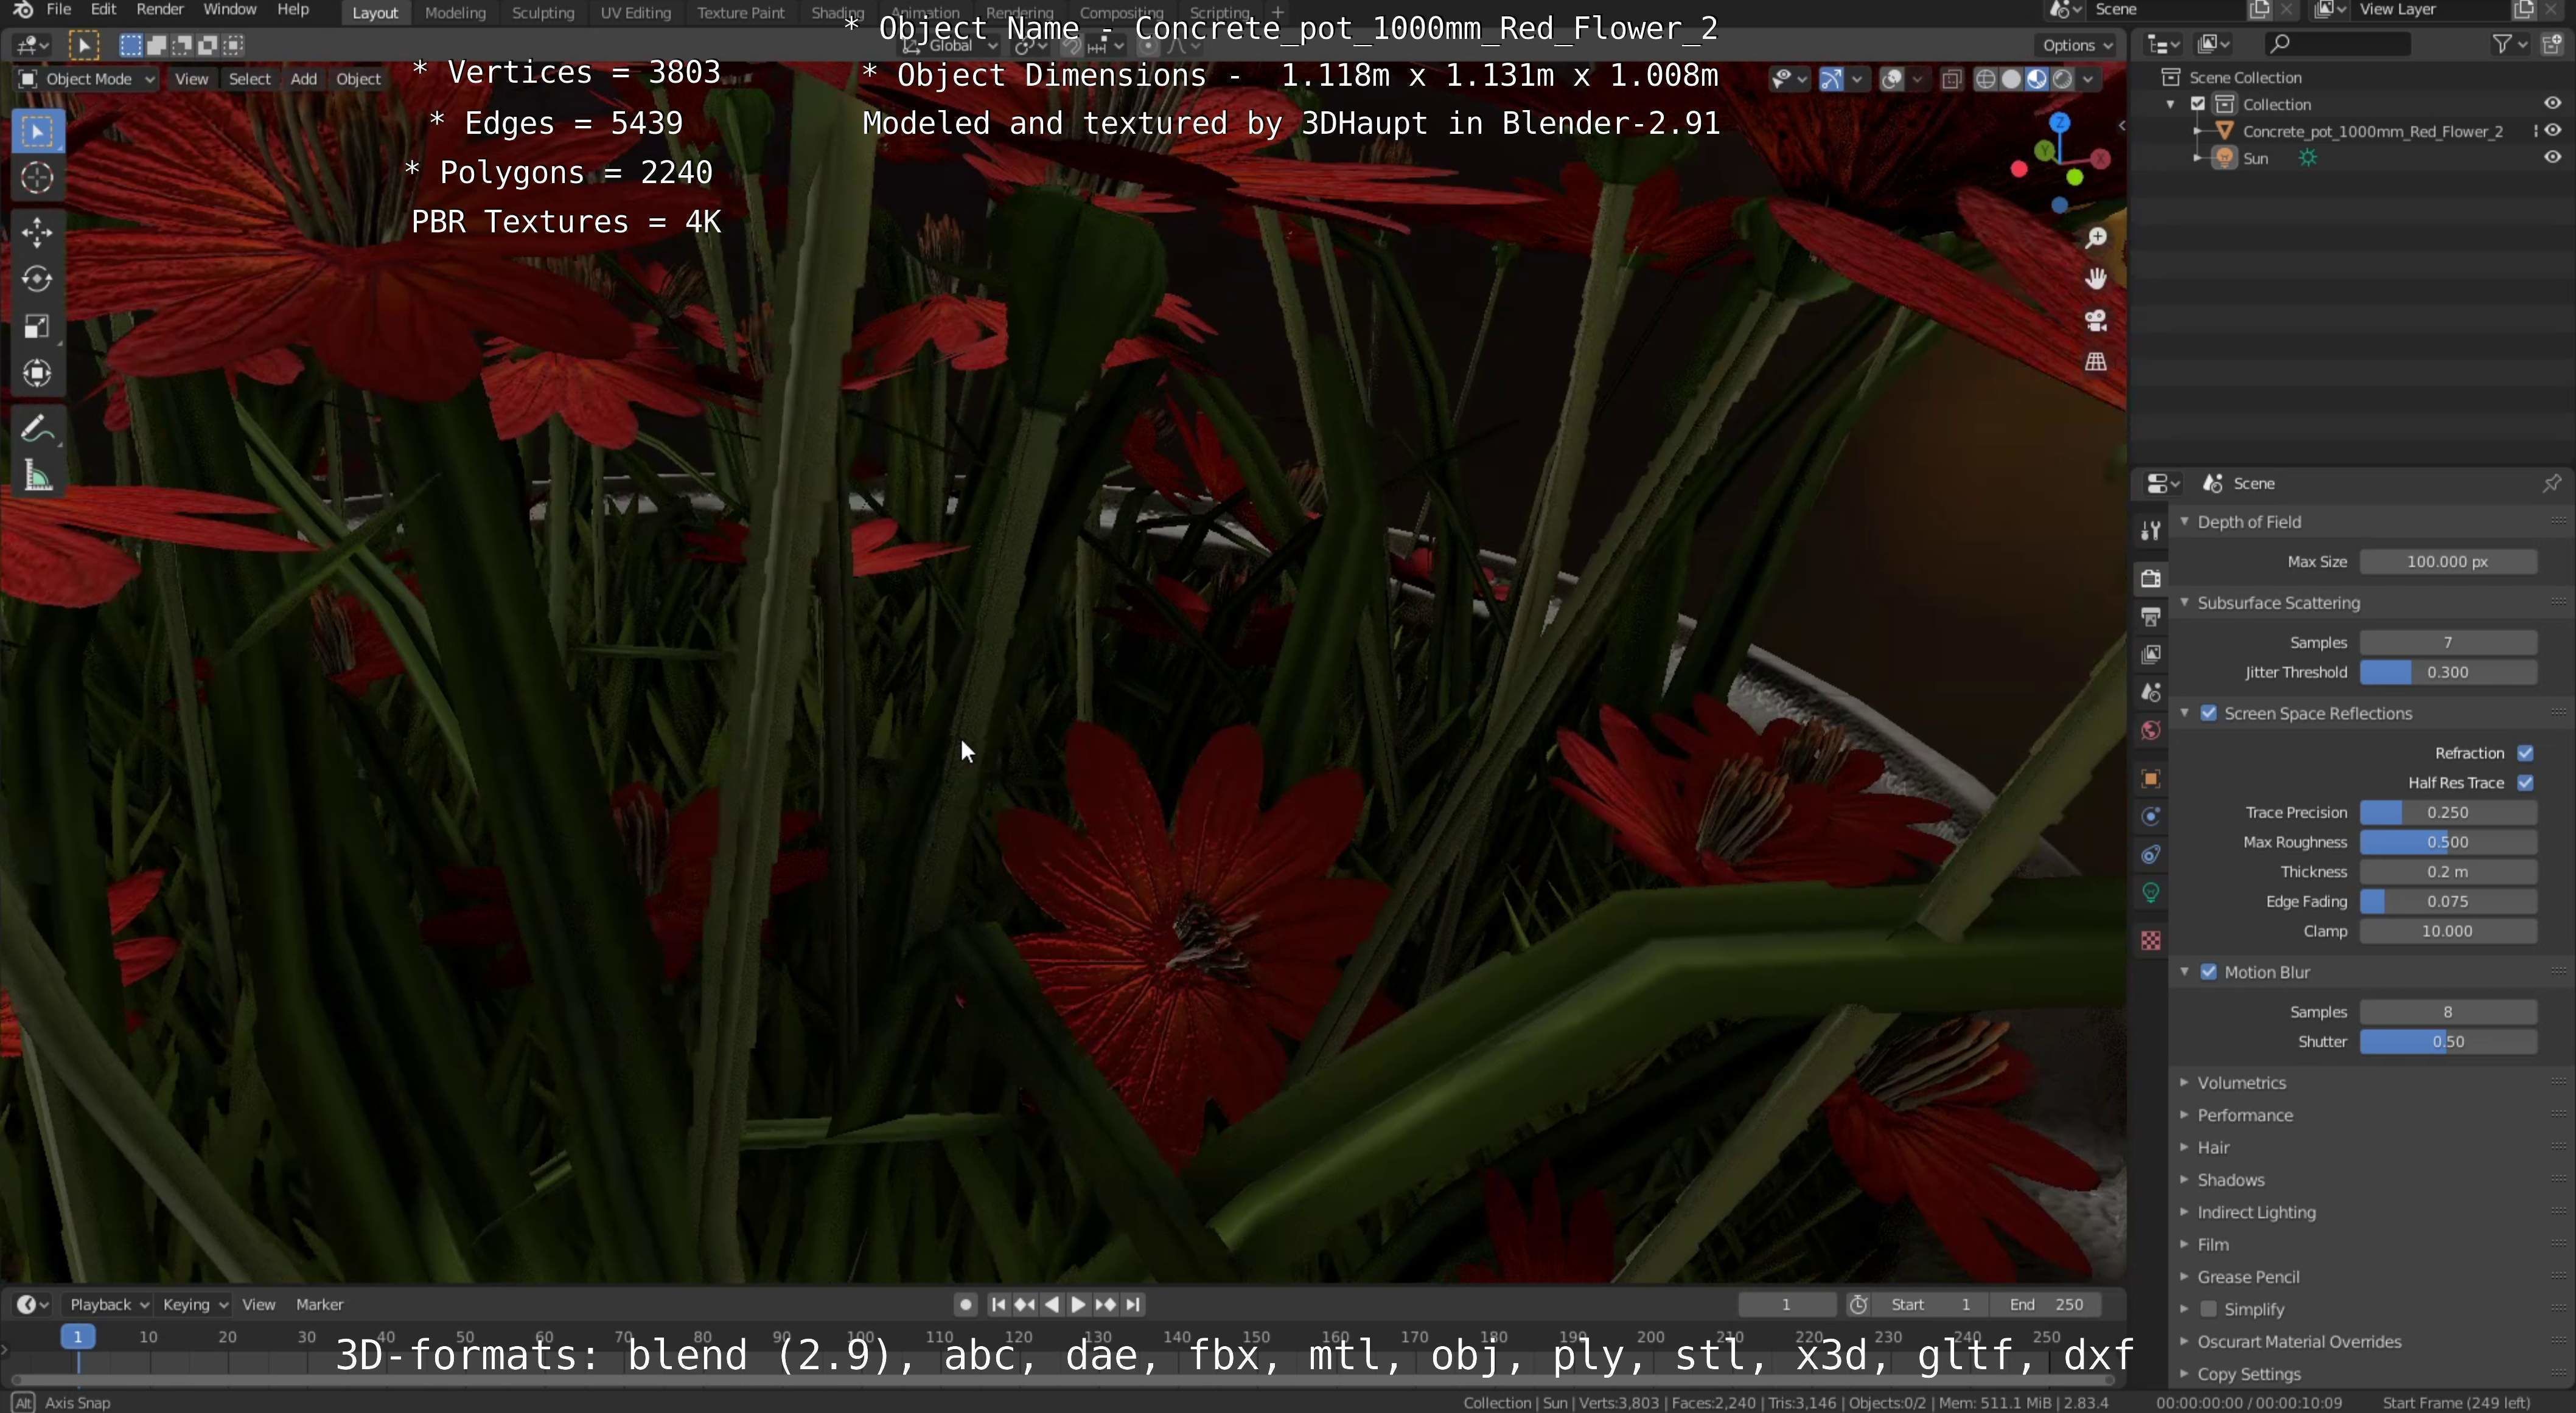Open the Object Mode dropdown
This screenshot has width=2576, height=1413.
tap(87, 79)
